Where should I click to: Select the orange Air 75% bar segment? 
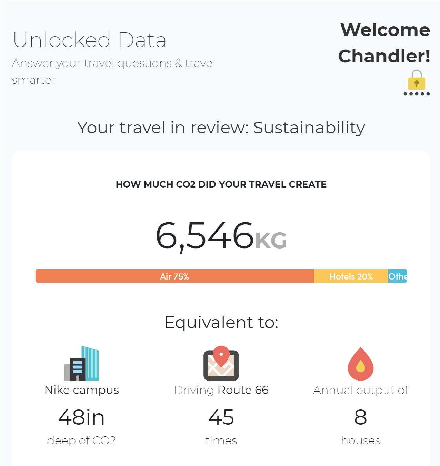coord(175,276)
